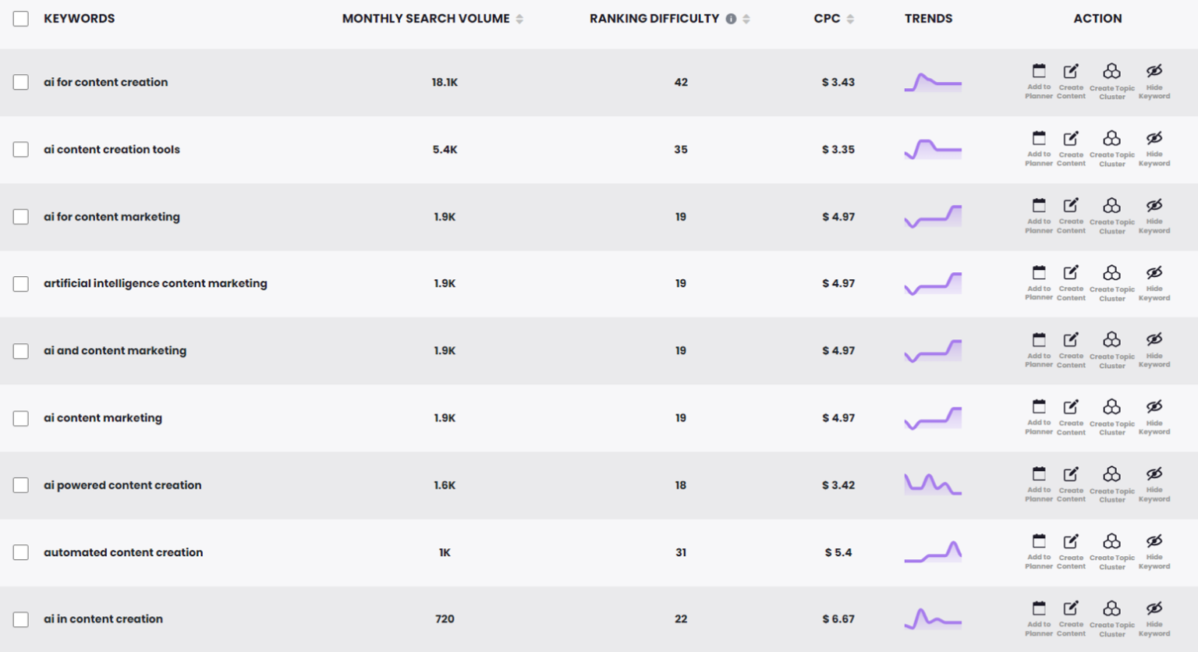Click the trend sparkline for 'ai powered content creation'
The width and height of the screenshot is (1198, 652).
(933, 484)
